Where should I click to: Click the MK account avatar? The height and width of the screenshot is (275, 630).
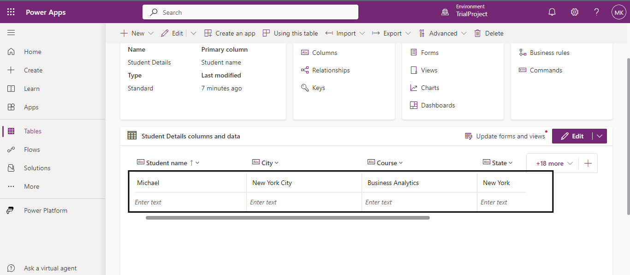pyautogui.click(x=618, y=12)
